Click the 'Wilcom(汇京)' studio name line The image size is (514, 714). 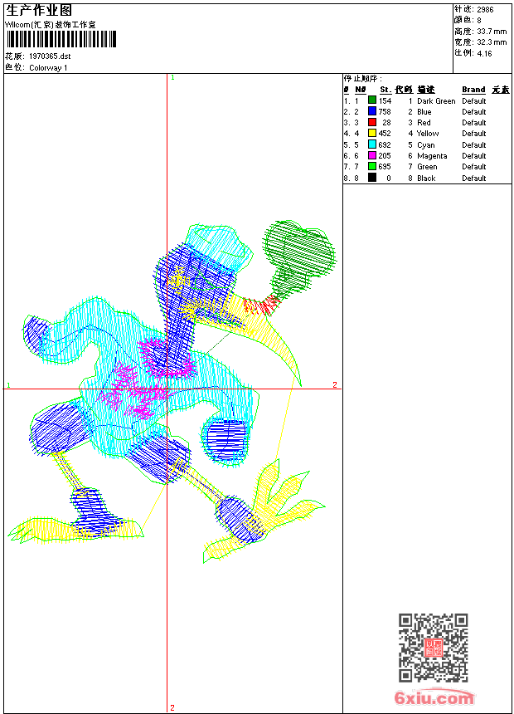[50, 25]
